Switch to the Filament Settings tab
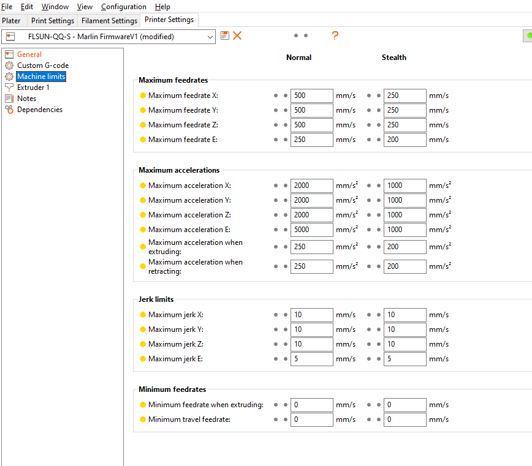Image resolution: width=532 pixels, height=466 pixels. pyautogui.click(x=109, y=21)
